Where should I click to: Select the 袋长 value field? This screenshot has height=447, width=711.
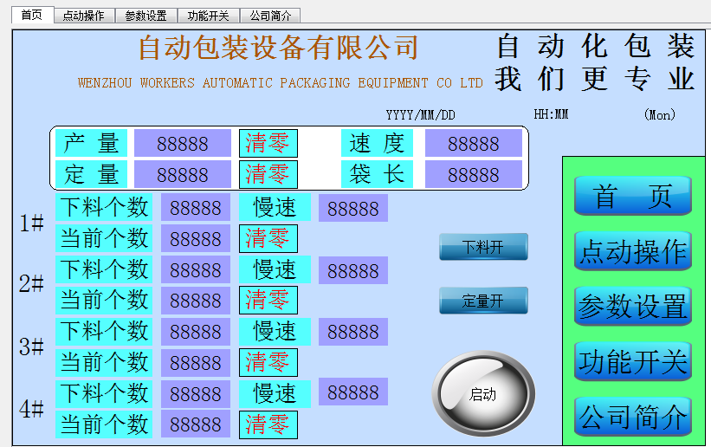(x=474, y=174)
